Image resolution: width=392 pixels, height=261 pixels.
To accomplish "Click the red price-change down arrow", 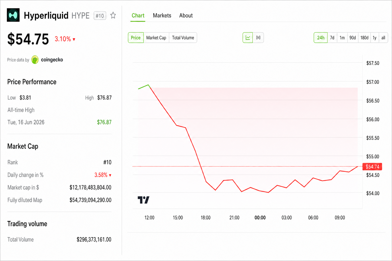I will point(74,40).
